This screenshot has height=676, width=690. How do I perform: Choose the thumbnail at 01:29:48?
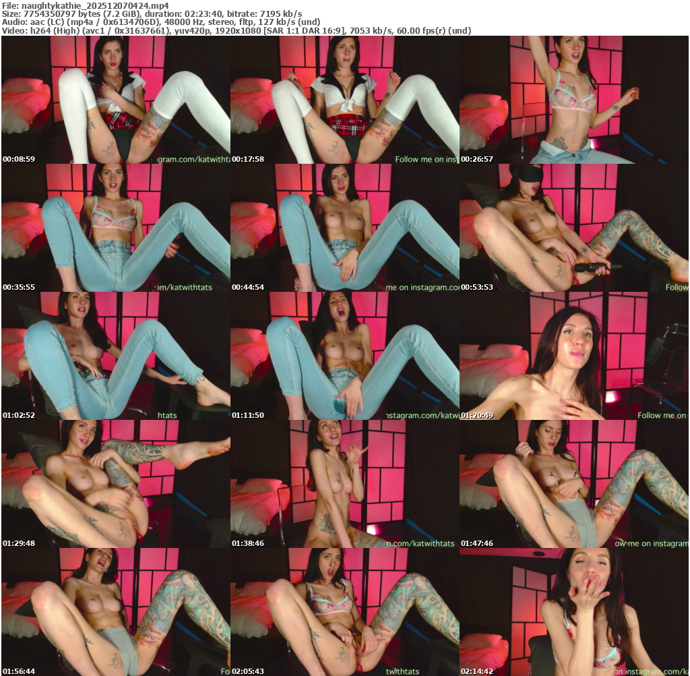coord(116,484)
